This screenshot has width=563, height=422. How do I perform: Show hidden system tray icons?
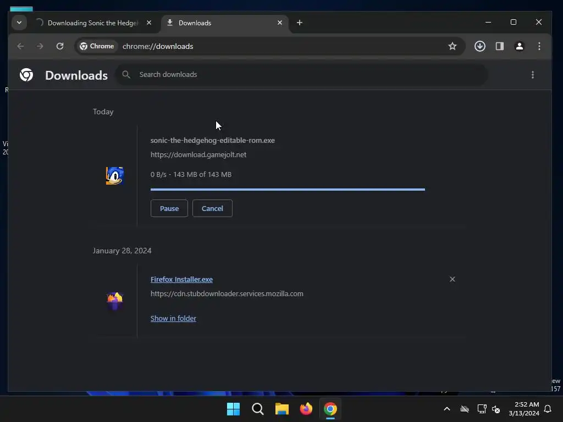click(447, 409)
